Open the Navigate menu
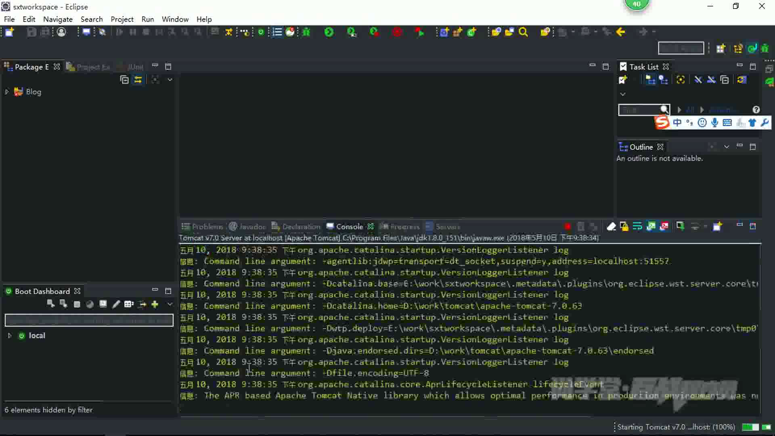The height and width of the screenshot is (436, 775). point(58,19)
